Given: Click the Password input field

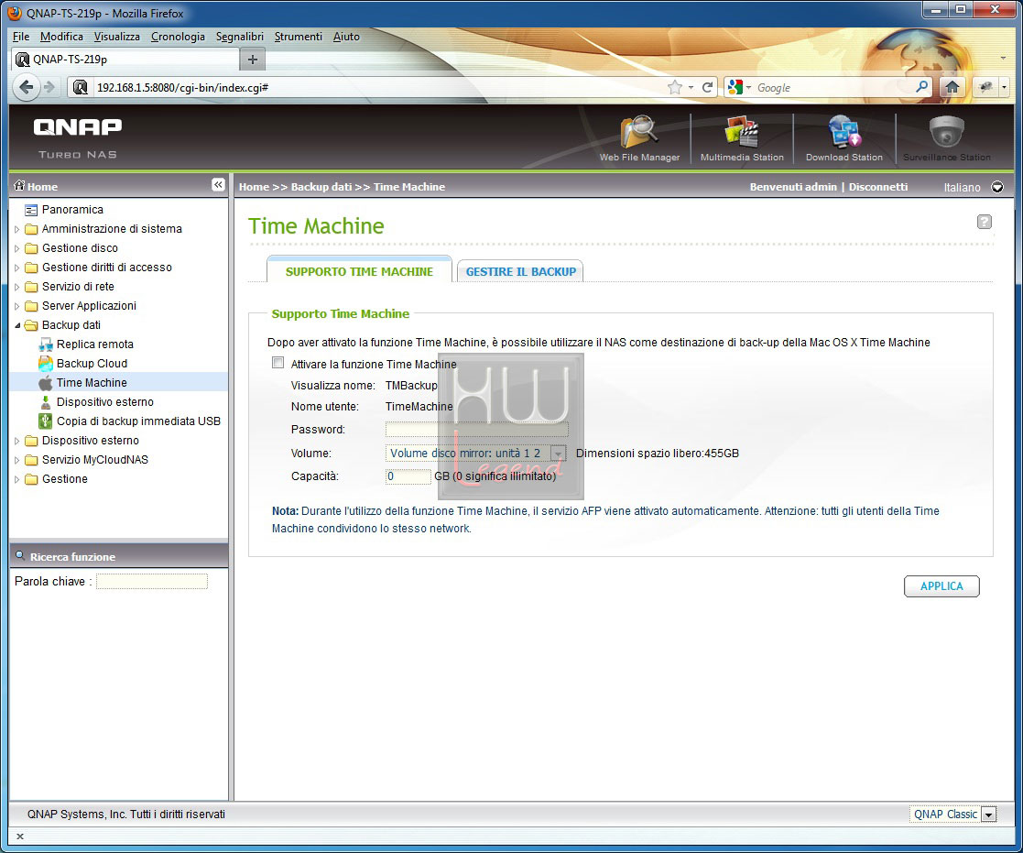Looking at the screenshot, I should pos(476,430).
